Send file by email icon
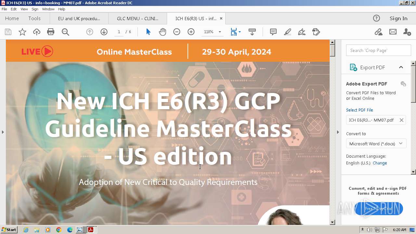This screenshot has height=234, width=416. click(x=393, y=32)
